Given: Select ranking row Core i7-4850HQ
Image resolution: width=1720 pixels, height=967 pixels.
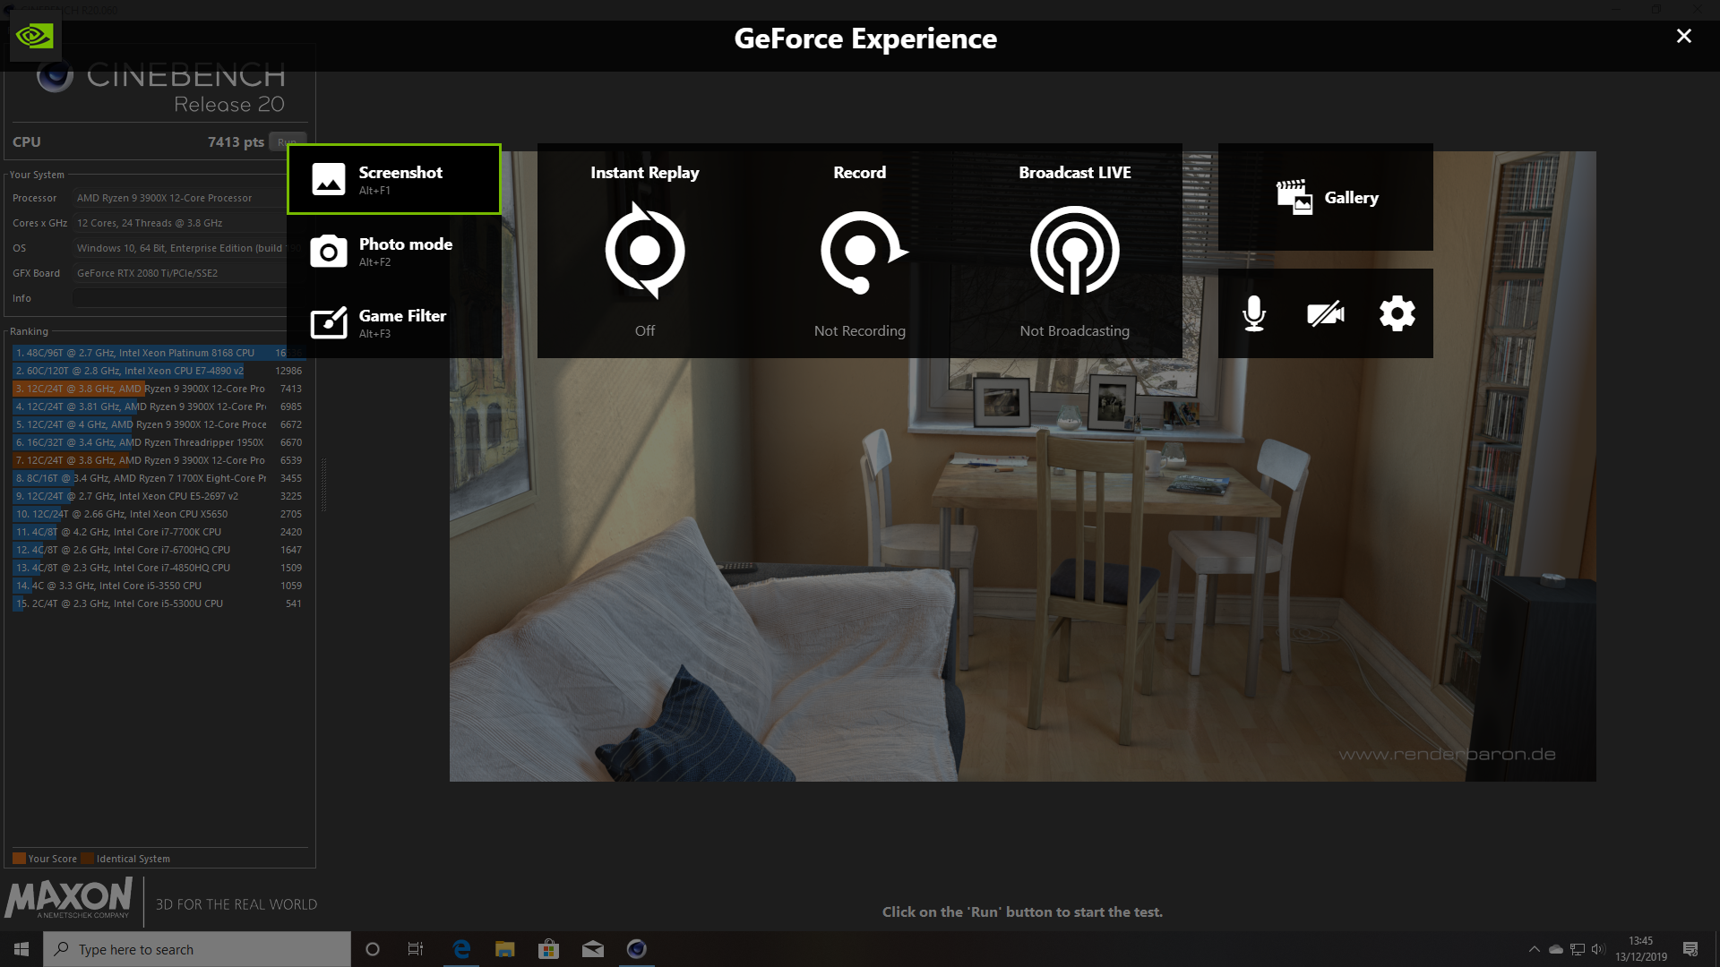Looking at the screenshot, I should coord(158,568).
